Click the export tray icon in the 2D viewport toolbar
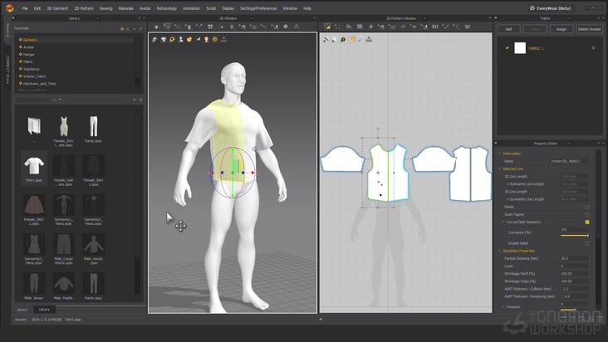The image size is (608, 342). click(x=369, y=40)
